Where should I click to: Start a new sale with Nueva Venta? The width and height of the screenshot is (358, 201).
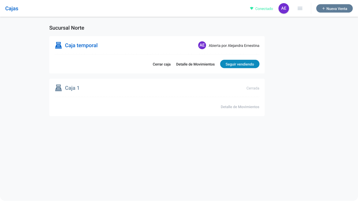pyautogui.click(x=334, y=8)
